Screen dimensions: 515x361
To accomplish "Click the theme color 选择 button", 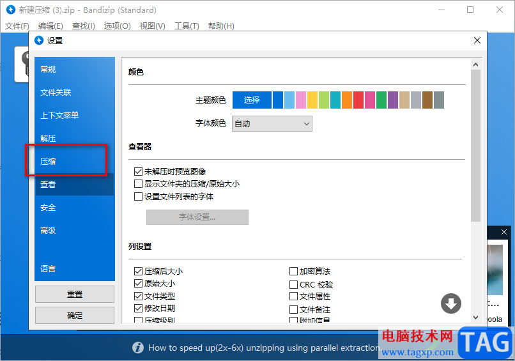I will coord(252,100).
